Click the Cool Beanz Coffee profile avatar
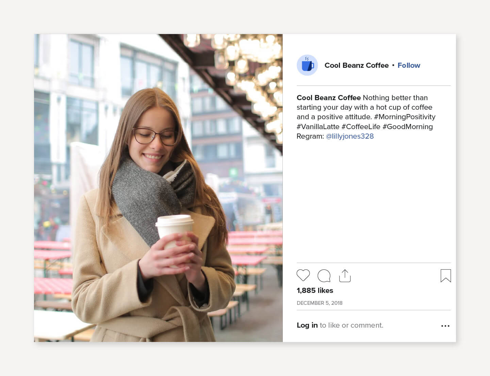This screenshot has height=376, width=490. coord(307,65)
